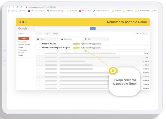Click the info icon on the Praca w Polaris ad
Screen dimensions: 166x119
click(79, 44)
